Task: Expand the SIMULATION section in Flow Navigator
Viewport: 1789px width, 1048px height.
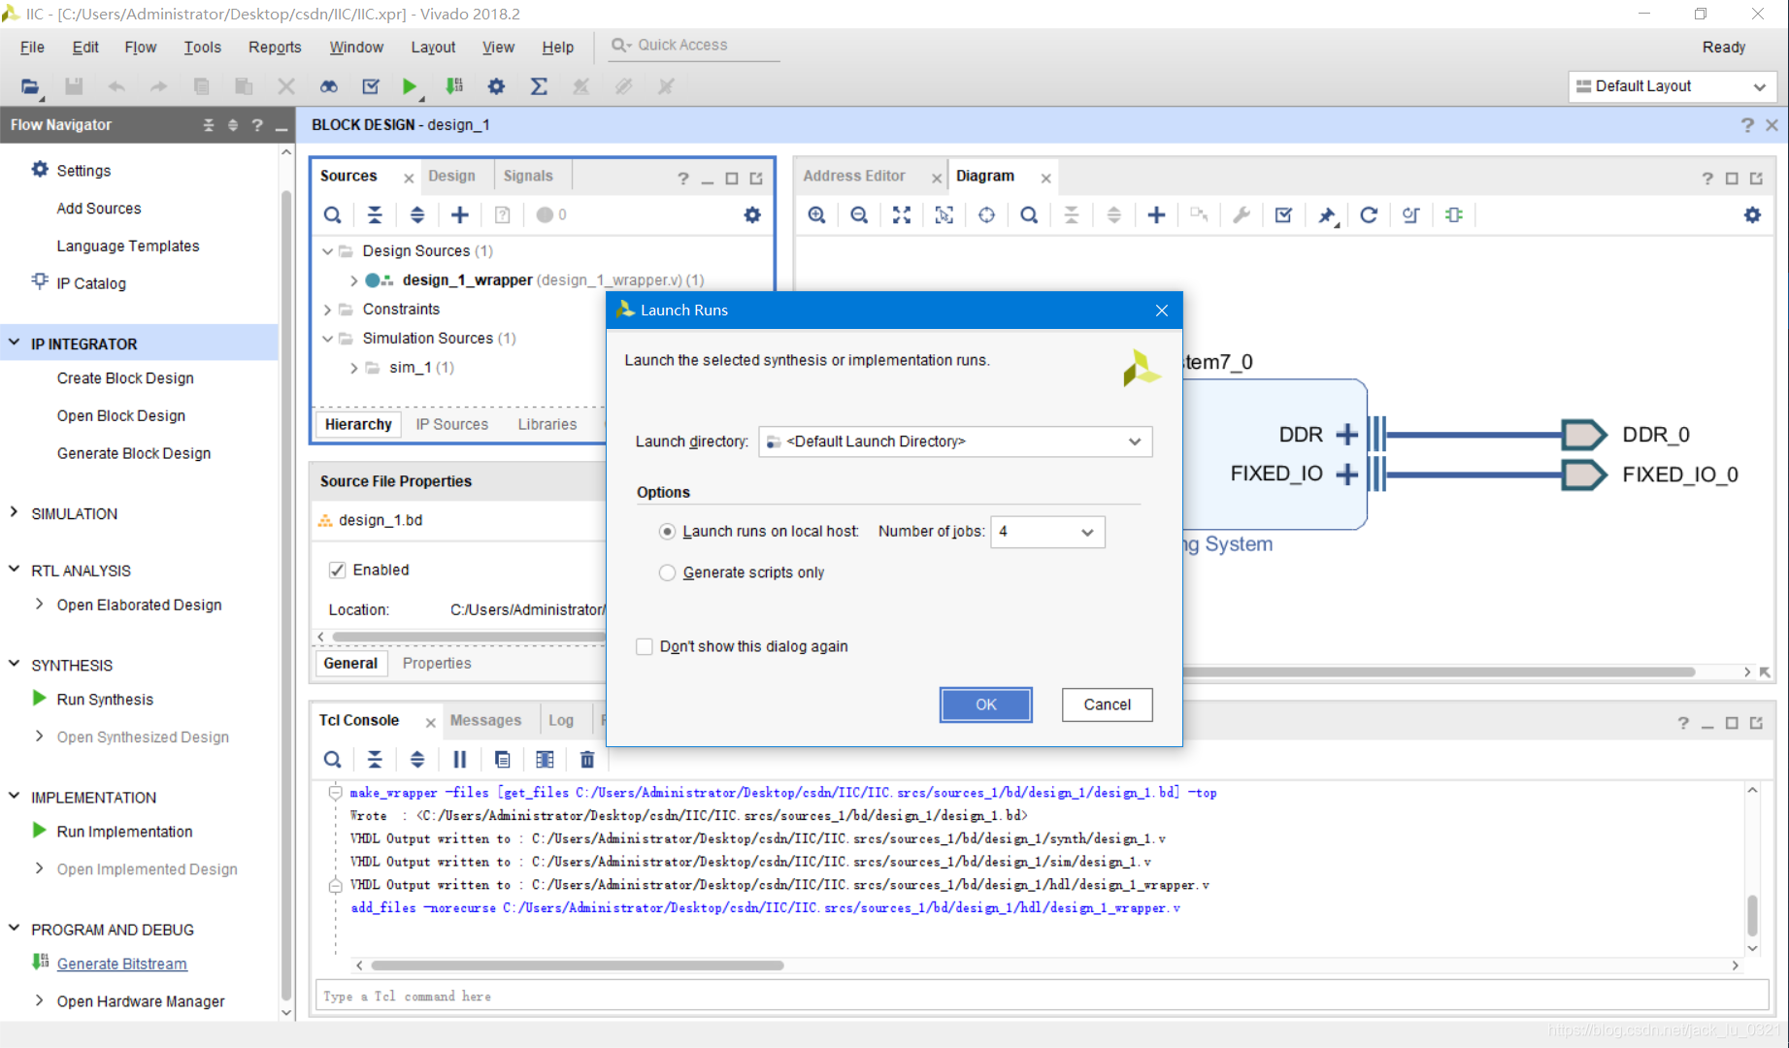Action: tap(14, 512)
